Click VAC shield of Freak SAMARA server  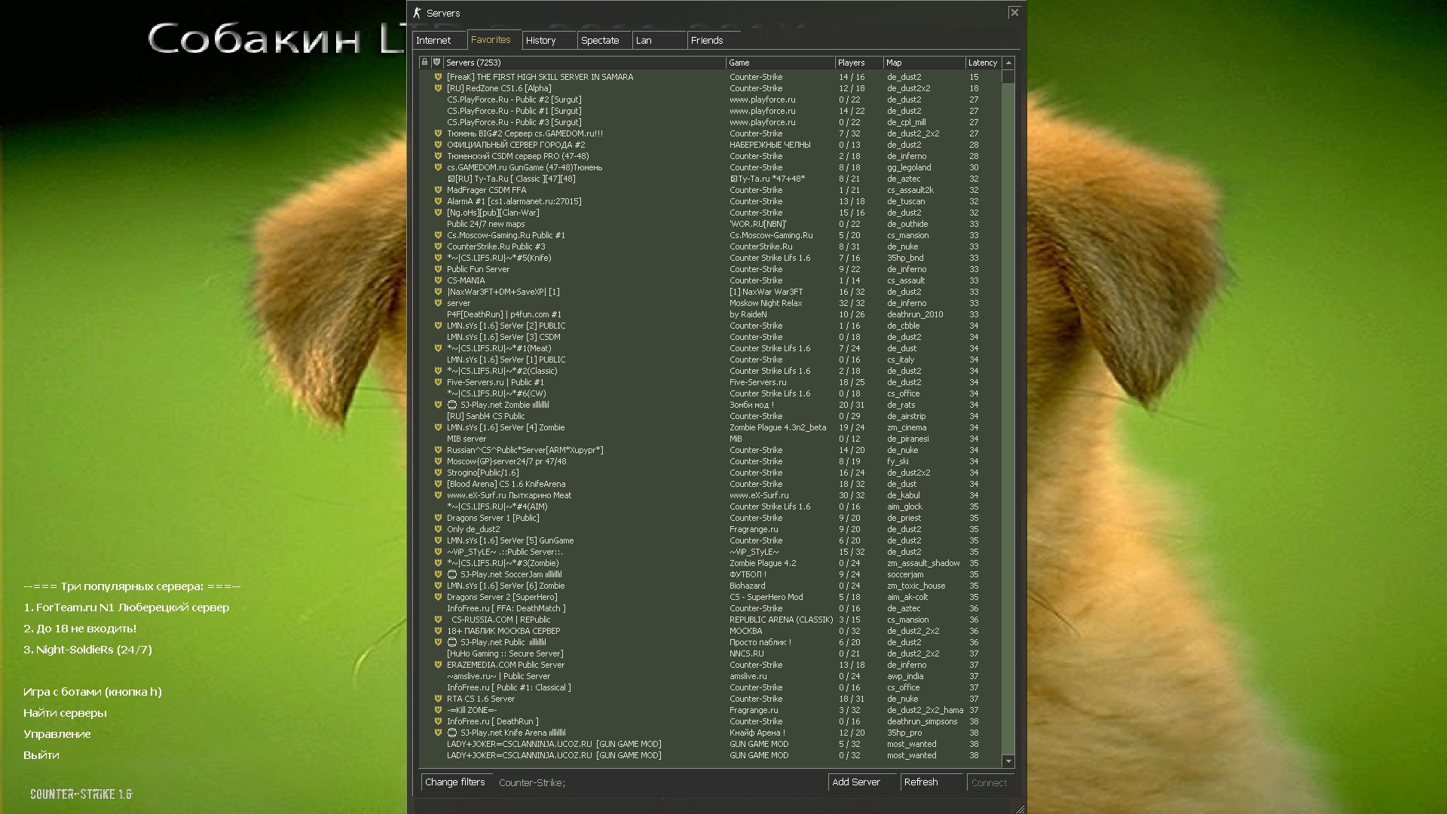438,77
